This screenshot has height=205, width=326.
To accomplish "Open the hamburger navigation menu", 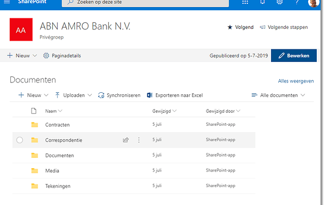I will (7, 2).
